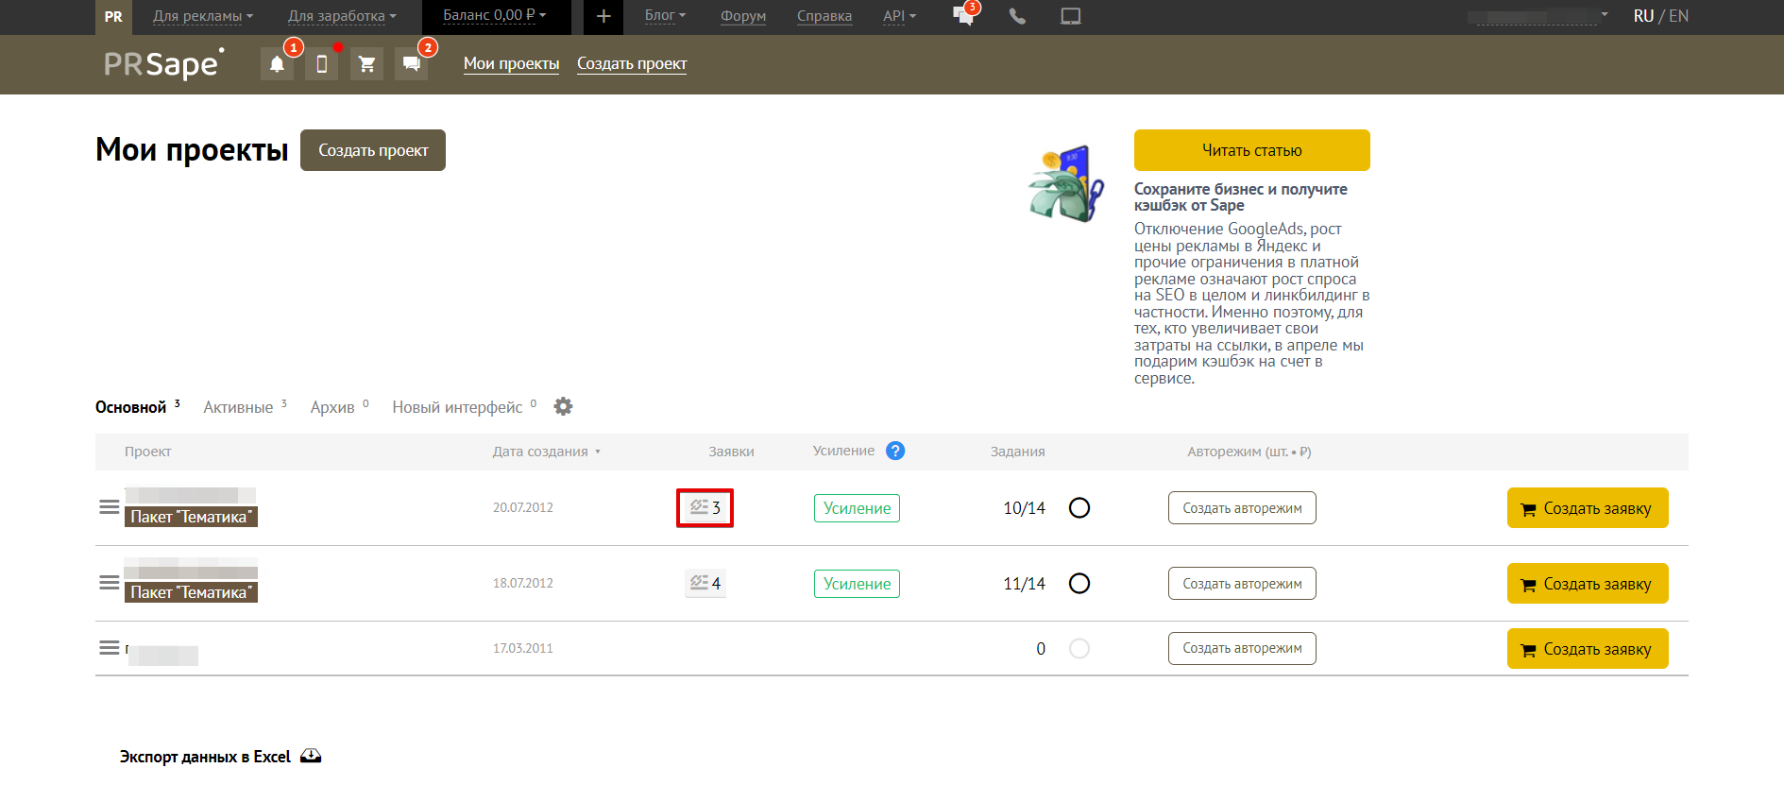Image resolution: width=1784 pixels, height=785 pixels.
Task: Expand the Для рекламы dropdown
Action: 203,16
